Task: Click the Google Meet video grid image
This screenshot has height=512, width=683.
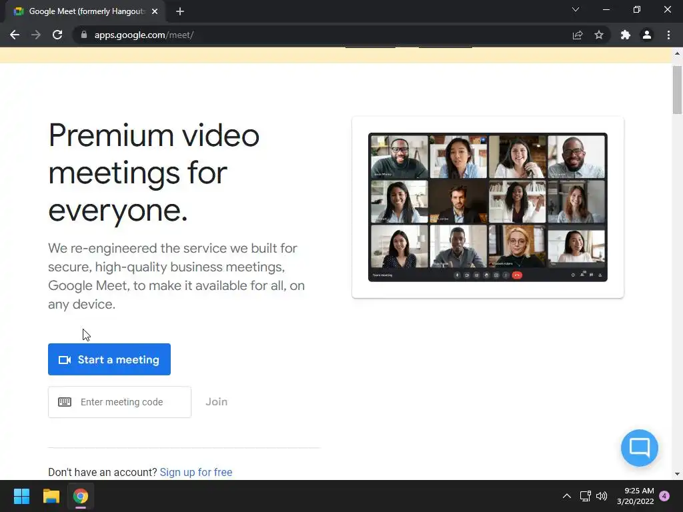Action: 488,207
